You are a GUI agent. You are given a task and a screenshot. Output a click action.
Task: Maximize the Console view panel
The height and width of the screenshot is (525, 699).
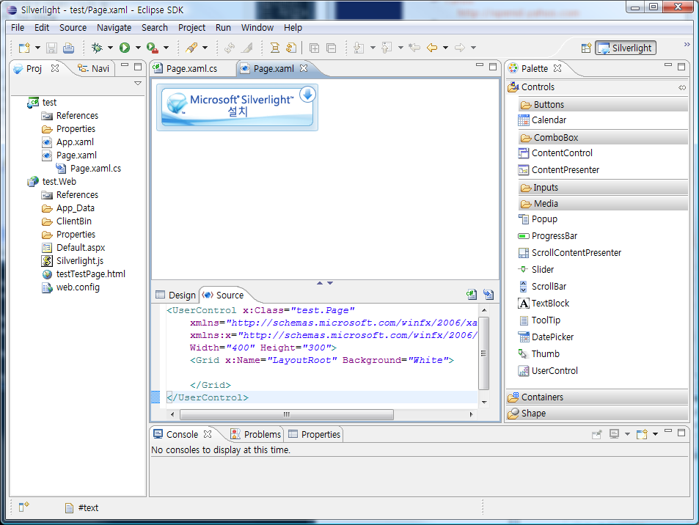pos(681,433)
